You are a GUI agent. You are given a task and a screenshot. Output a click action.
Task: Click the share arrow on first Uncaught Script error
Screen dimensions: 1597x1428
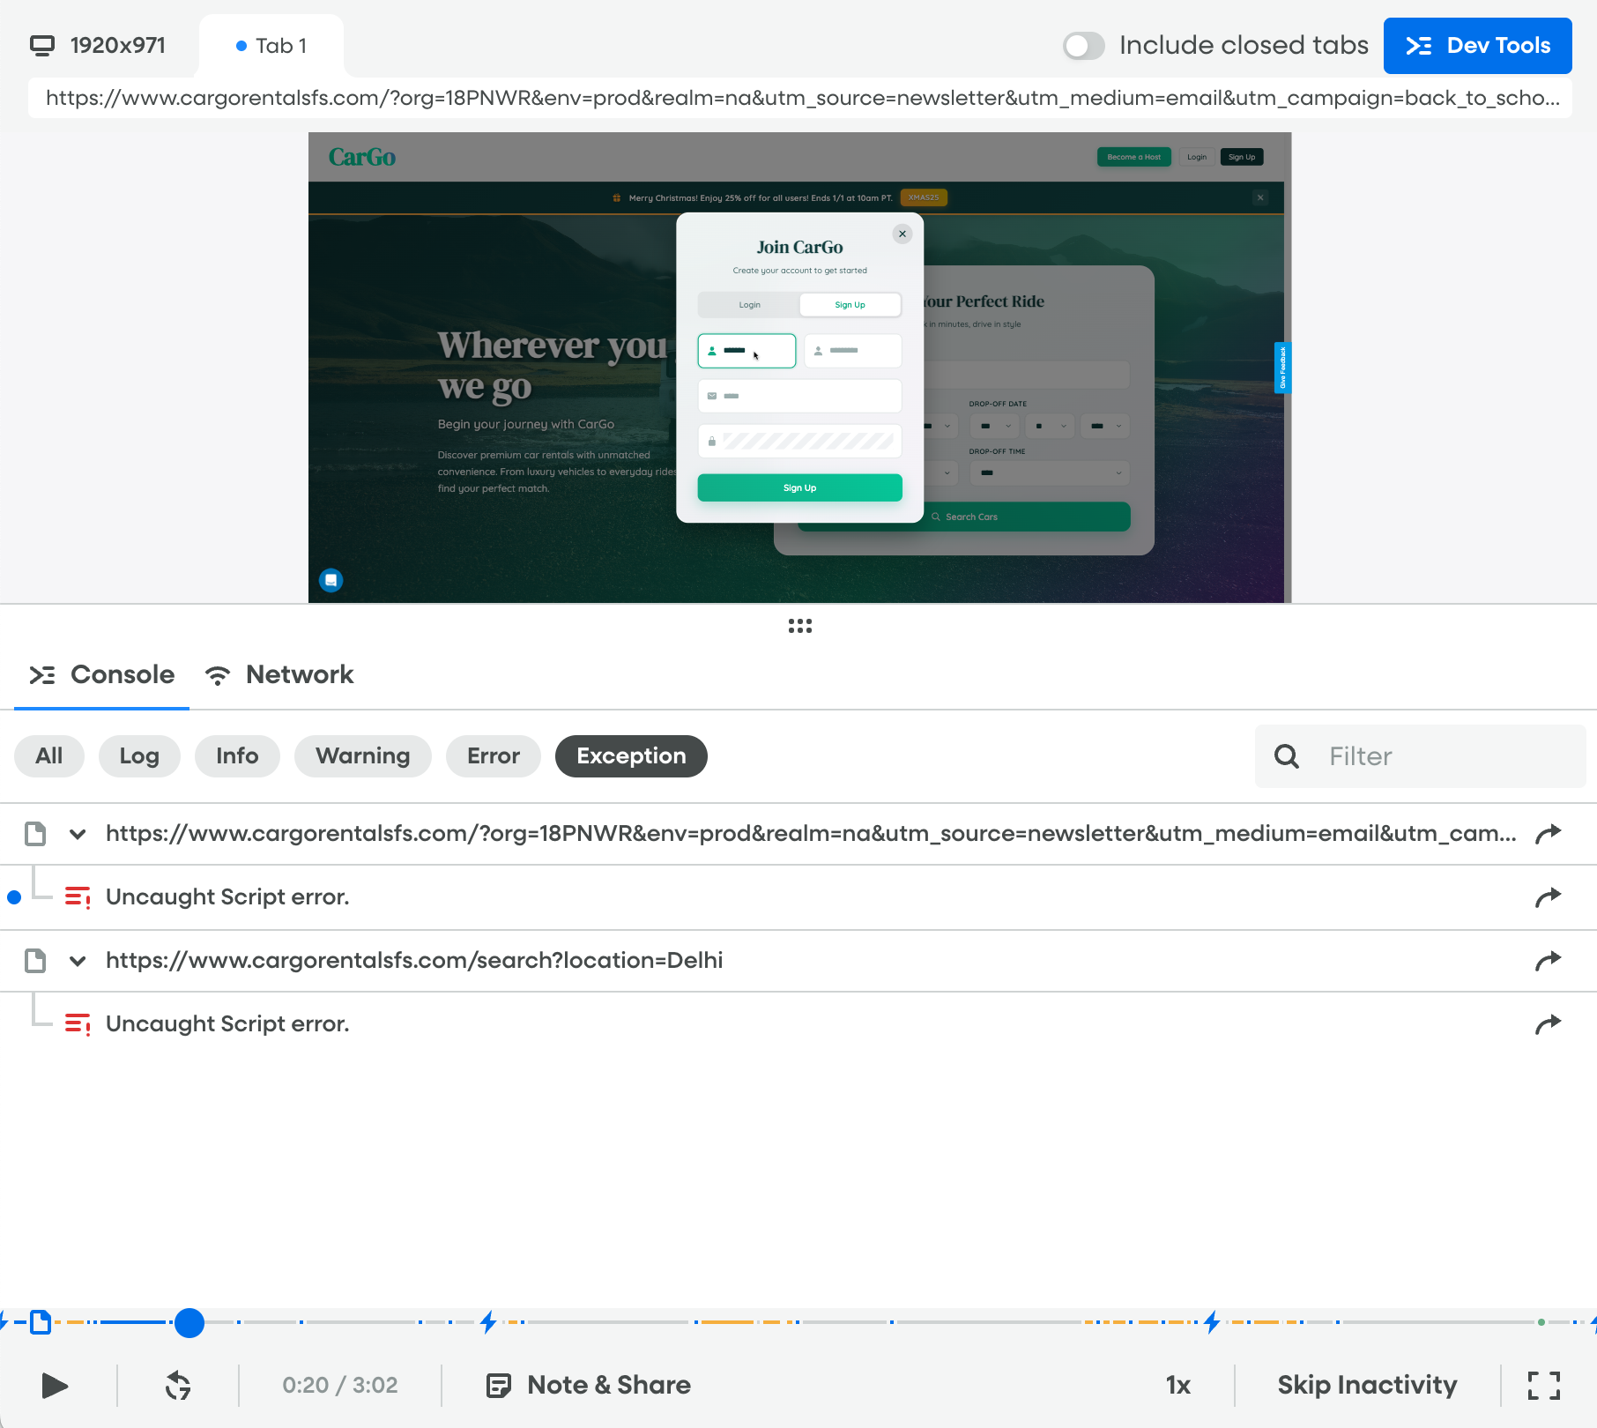click(1548, 897)
